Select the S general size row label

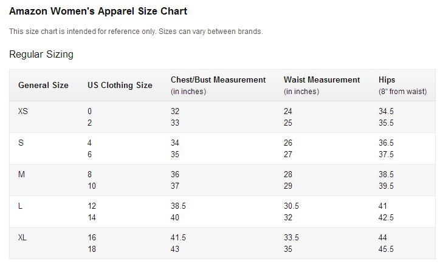click(21, 143)
